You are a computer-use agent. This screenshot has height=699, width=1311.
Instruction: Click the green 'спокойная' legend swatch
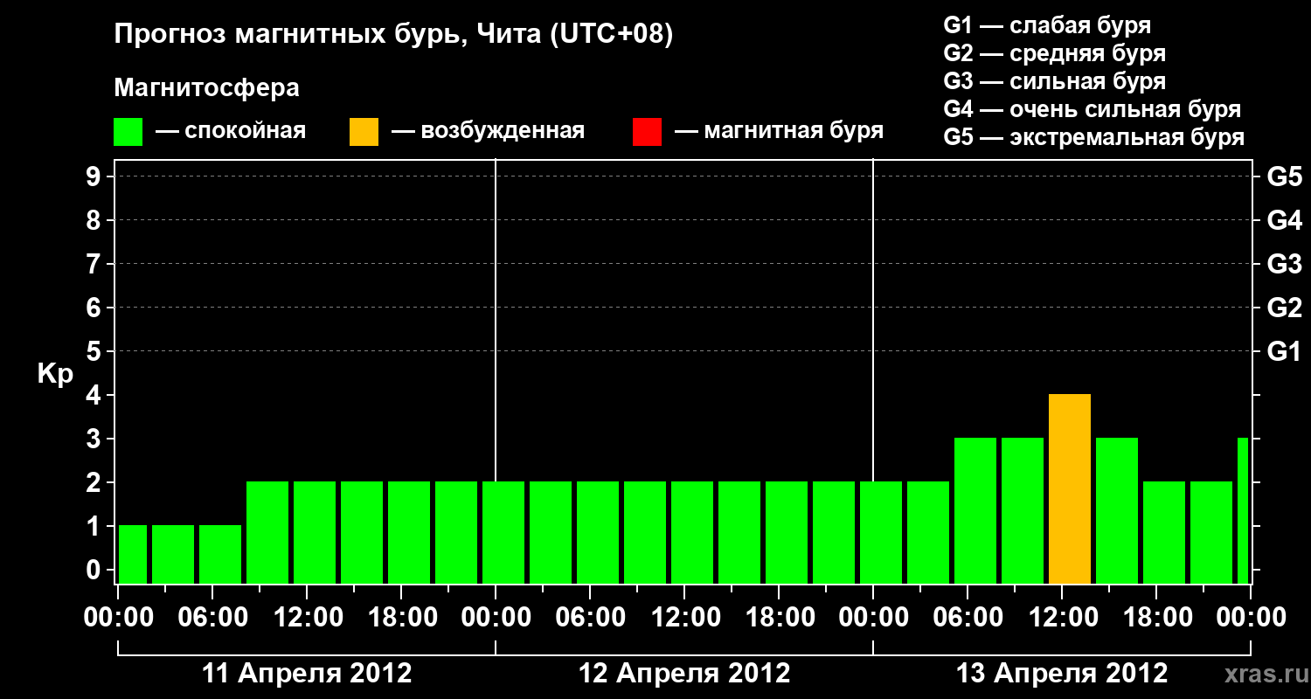pyautogui.click(x=128, y=132)
